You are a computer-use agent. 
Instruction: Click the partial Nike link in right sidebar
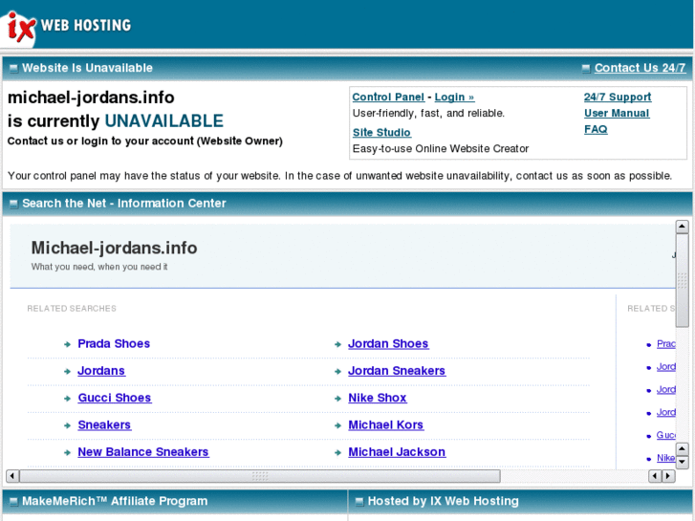(665, 458)
